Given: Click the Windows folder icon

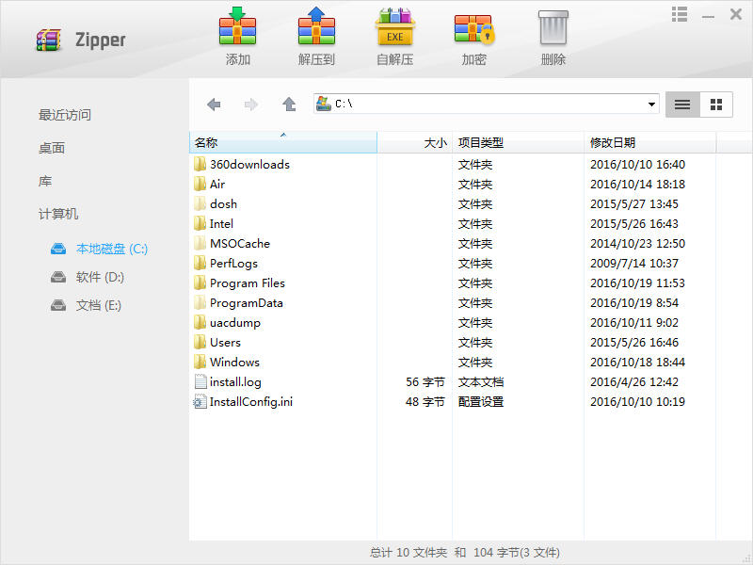Looking at the screenshot, I should click(200, 362).
